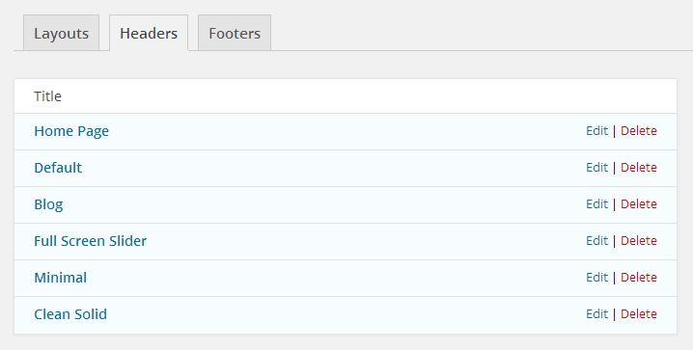Open the Blog header title link
This screenshot has height=350, width=693.
click(48, 204)
